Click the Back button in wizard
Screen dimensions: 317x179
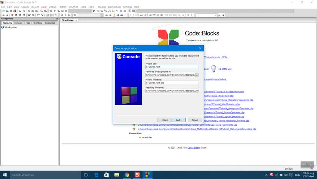tap(164, 120)
